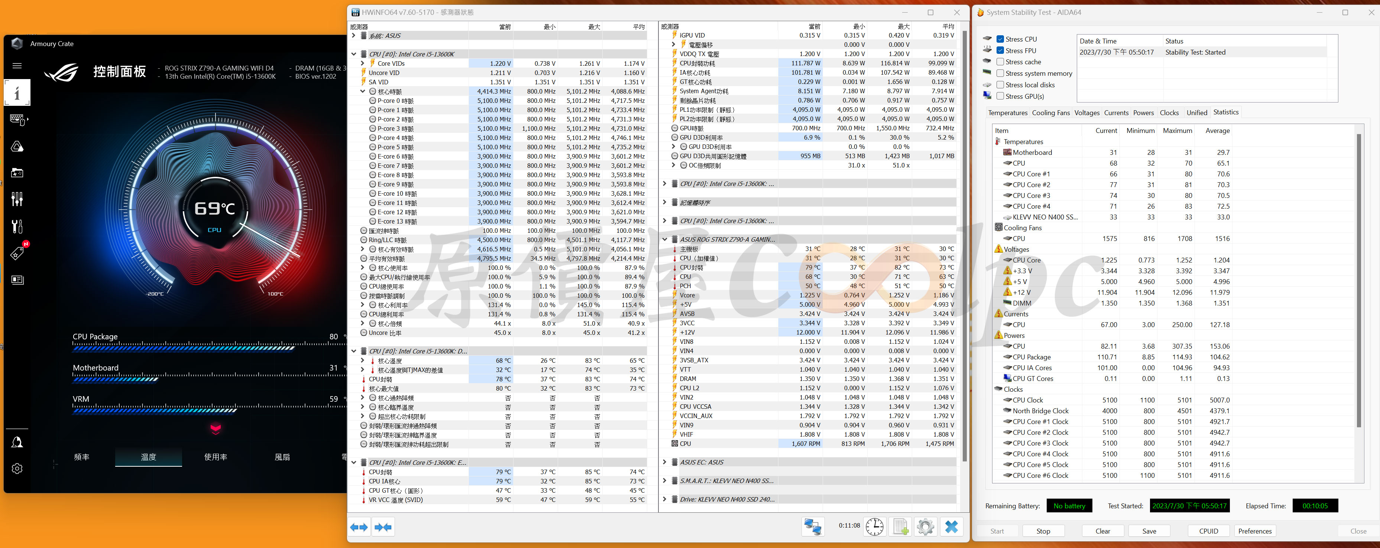Expand S.M.A.R.T.: KLEVV NEO N400 group

click(x=665, y=480)
